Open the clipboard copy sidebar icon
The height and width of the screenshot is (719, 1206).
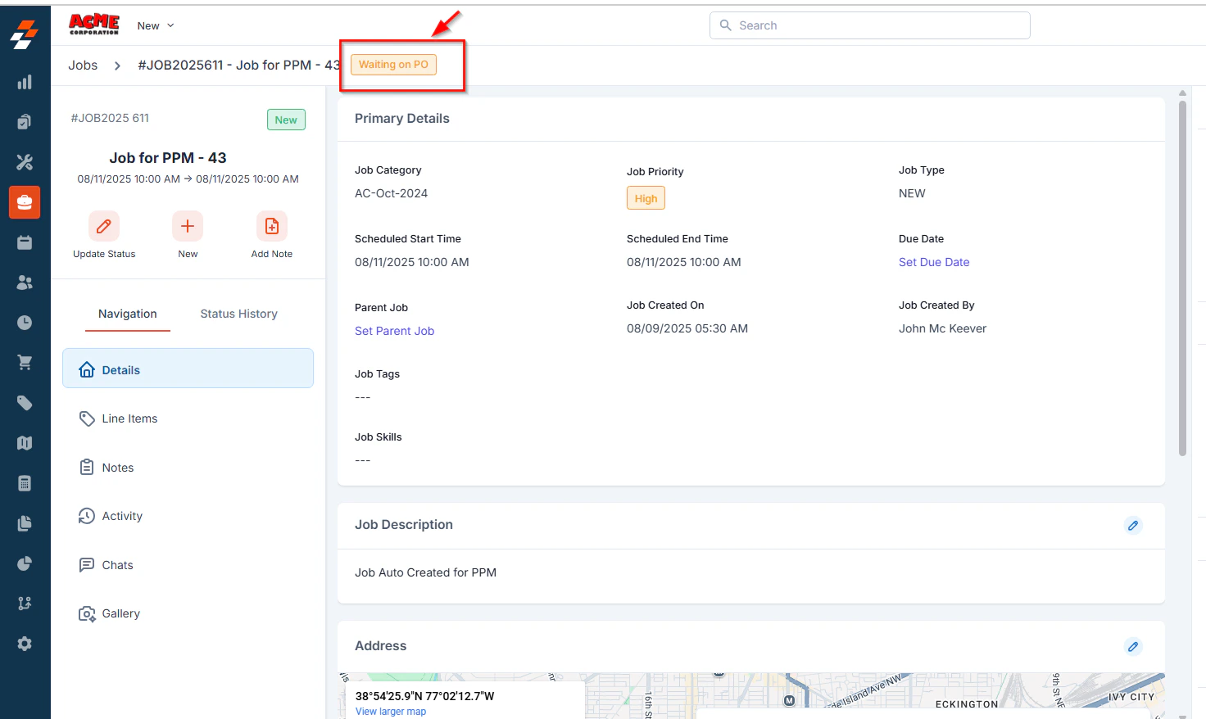click(x=25, y=122)
